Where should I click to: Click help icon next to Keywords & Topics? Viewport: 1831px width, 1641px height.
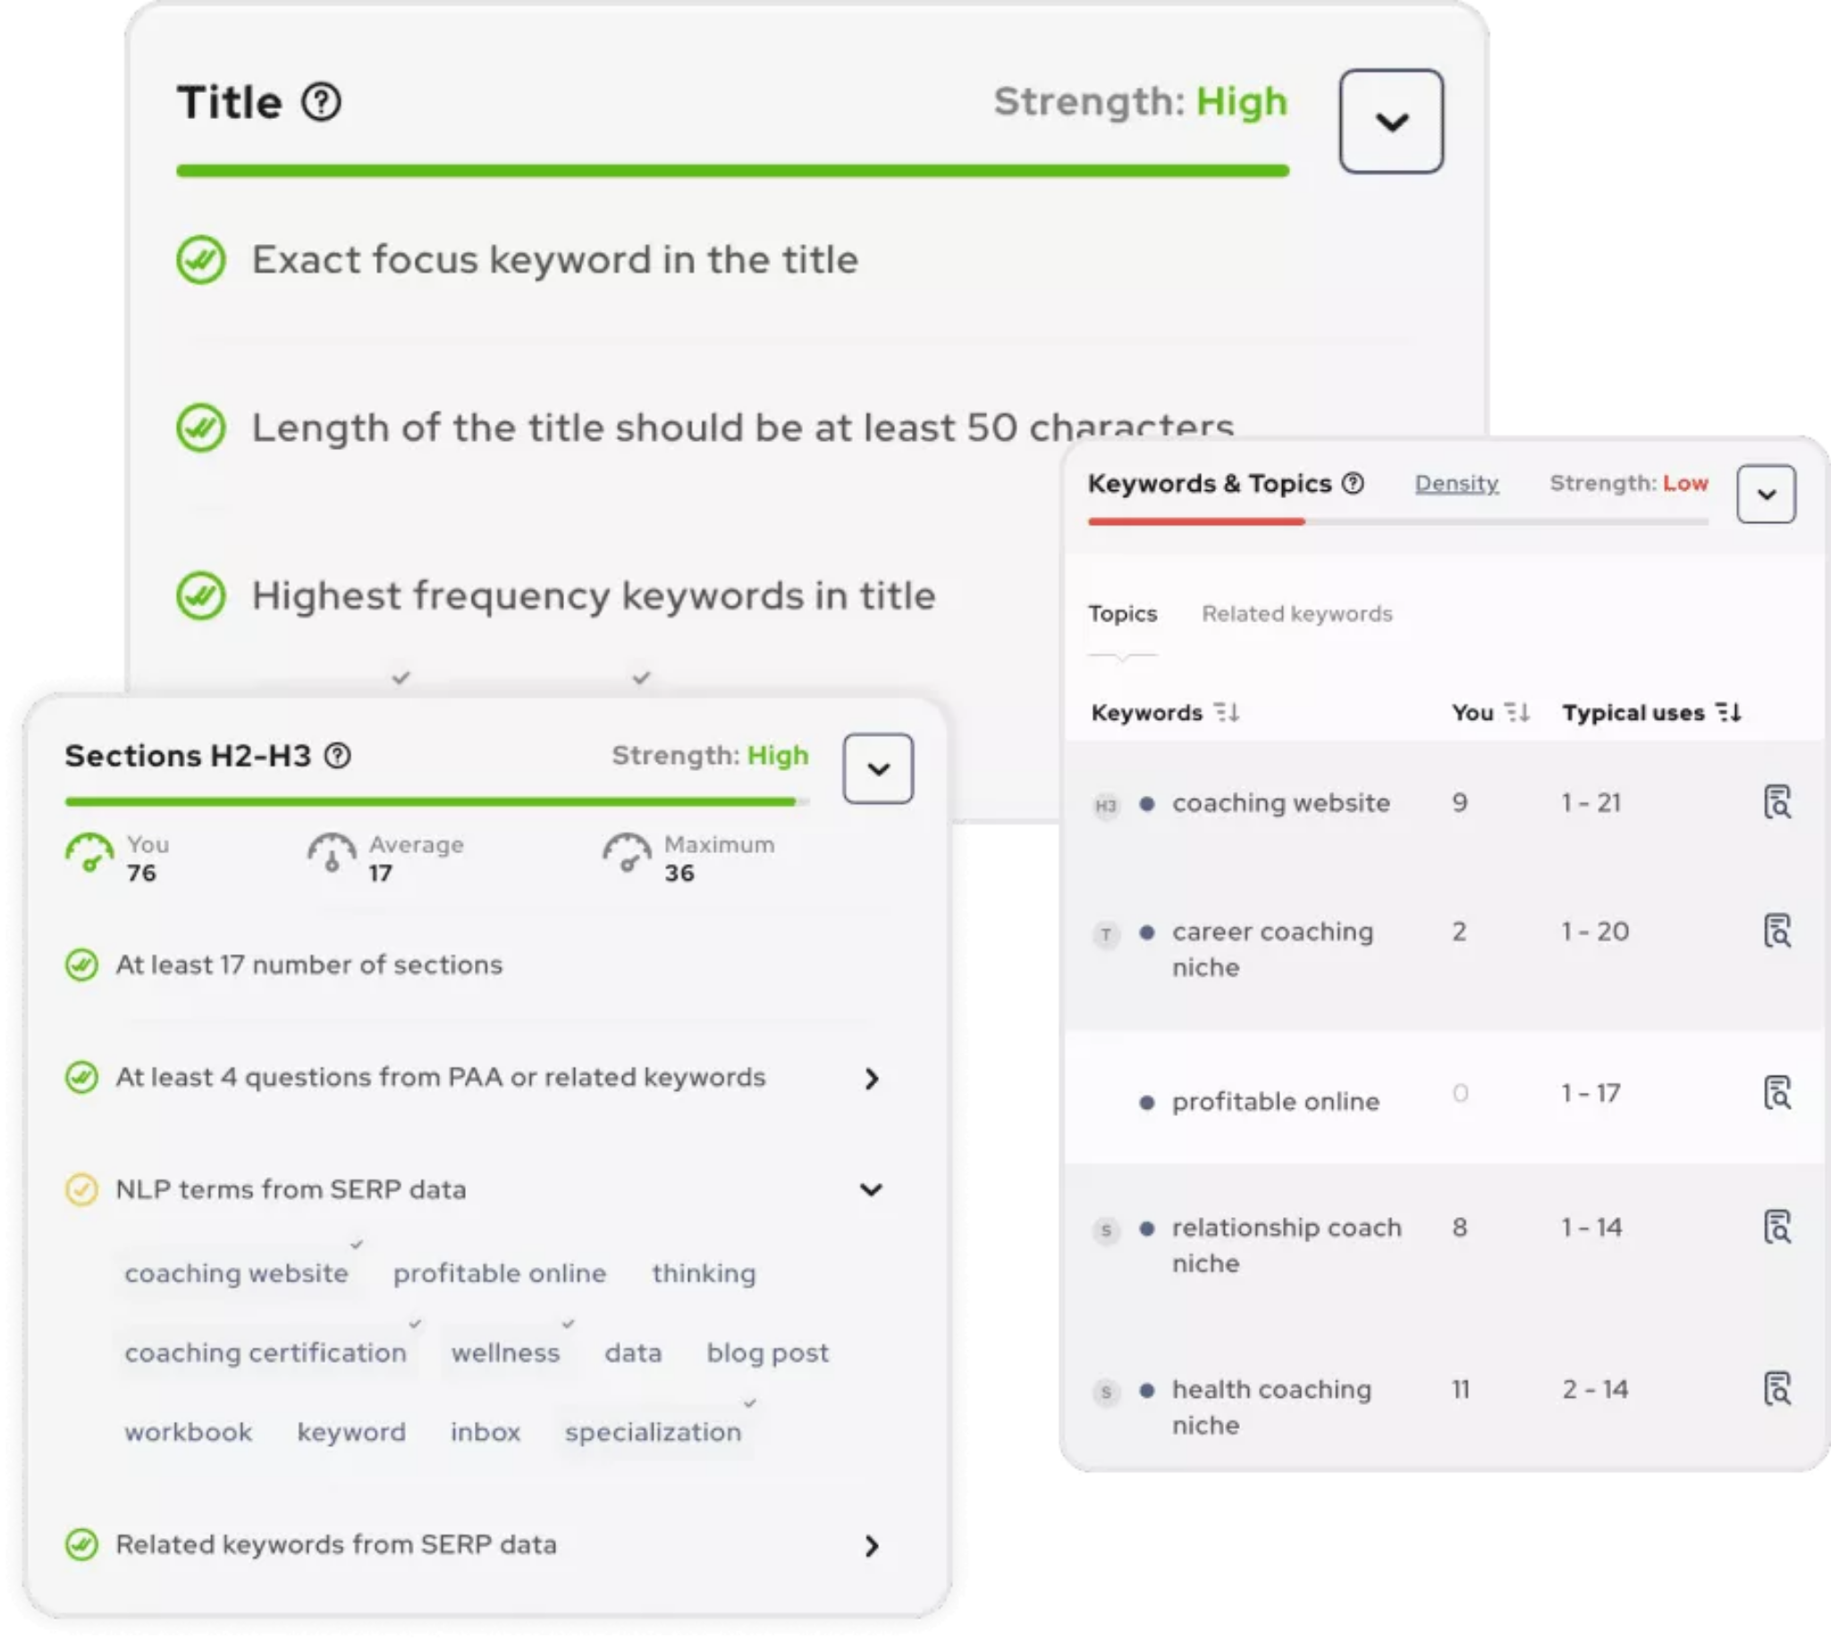pos(1353,483)
